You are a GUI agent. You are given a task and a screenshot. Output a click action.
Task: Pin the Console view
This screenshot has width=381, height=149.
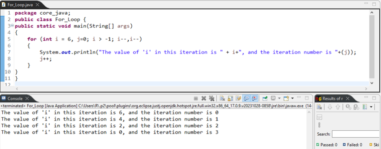coord(265,98)
